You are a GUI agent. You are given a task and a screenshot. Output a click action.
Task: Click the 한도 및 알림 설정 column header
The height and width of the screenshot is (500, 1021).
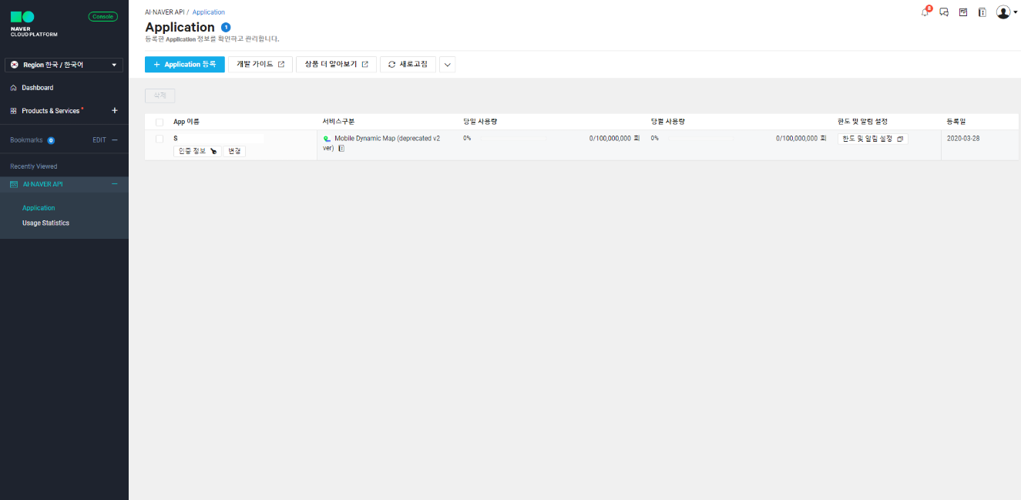tap(861, 122)
